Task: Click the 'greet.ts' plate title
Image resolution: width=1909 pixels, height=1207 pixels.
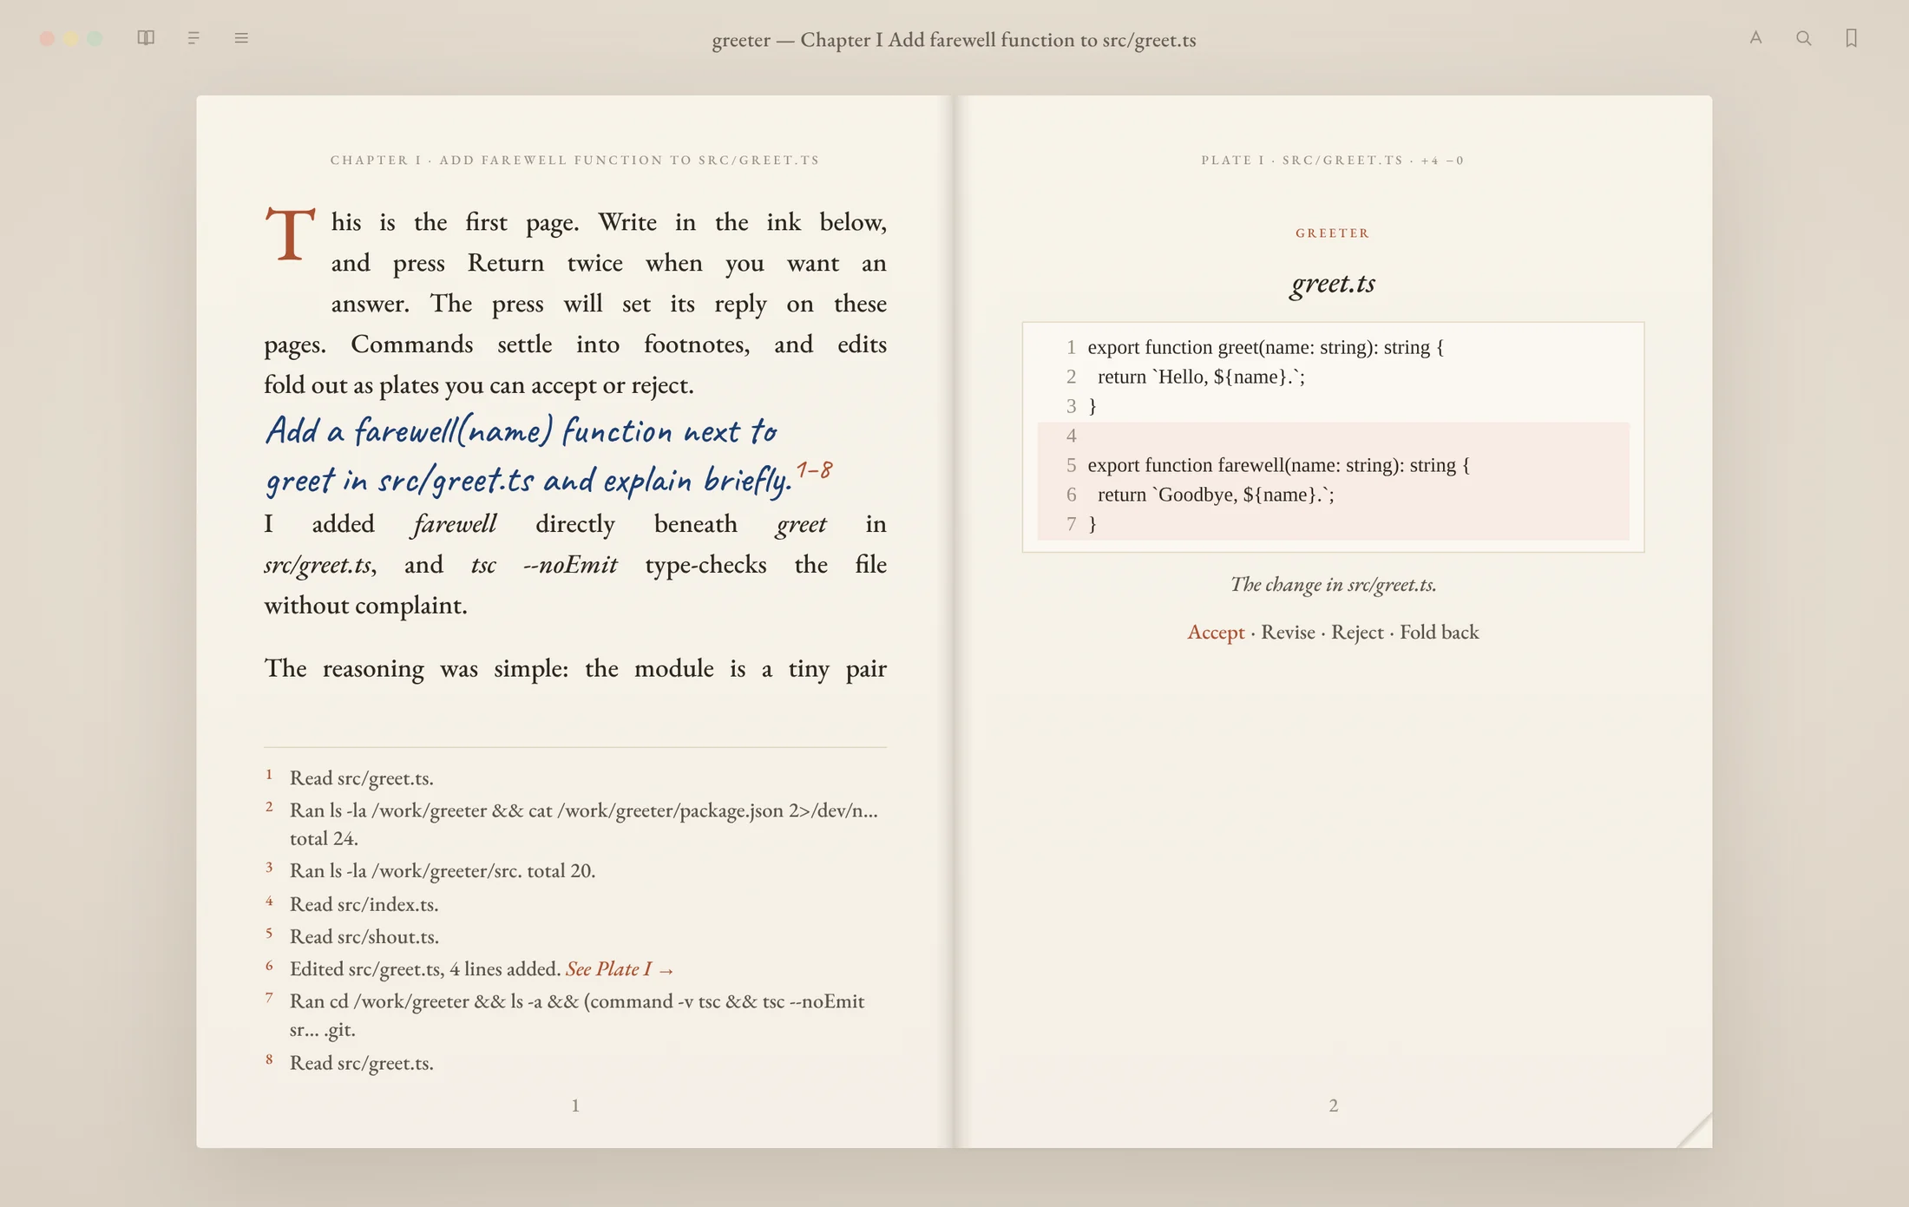Action: click(x=1333, y=284)
